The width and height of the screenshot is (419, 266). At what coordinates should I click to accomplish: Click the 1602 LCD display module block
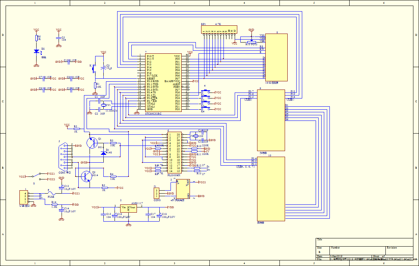276,57
